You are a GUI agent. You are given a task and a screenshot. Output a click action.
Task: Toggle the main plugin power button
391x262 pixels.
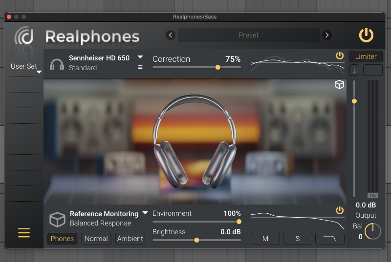(366, 35)
